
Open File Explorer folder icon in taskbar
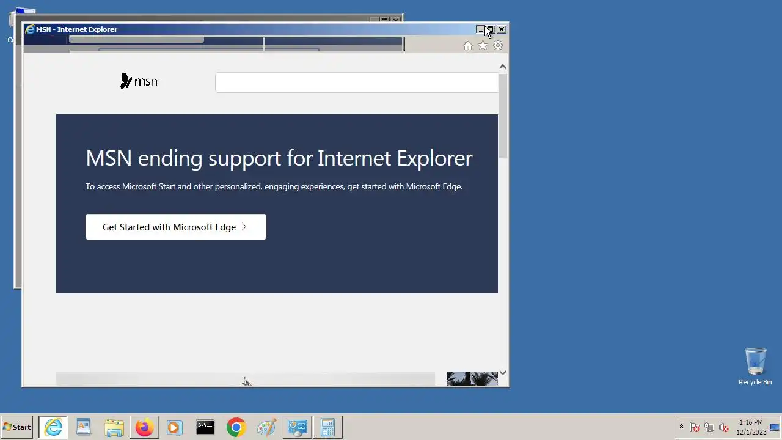pos(114,427)
